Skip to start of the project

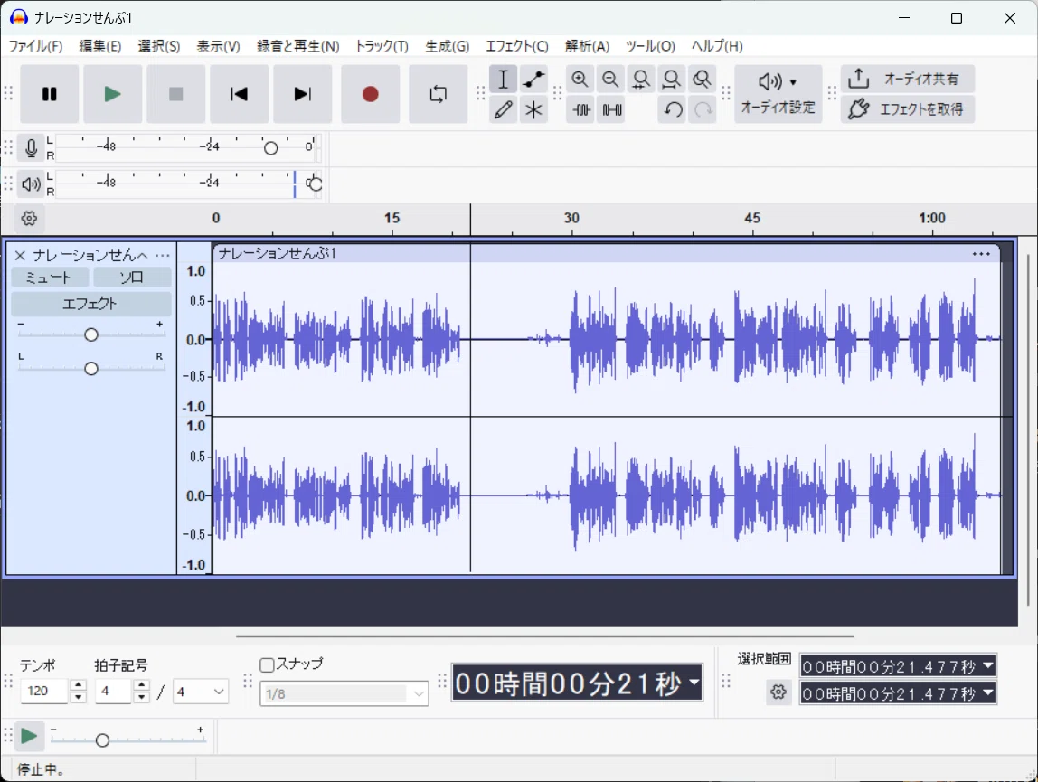(239, 94)
